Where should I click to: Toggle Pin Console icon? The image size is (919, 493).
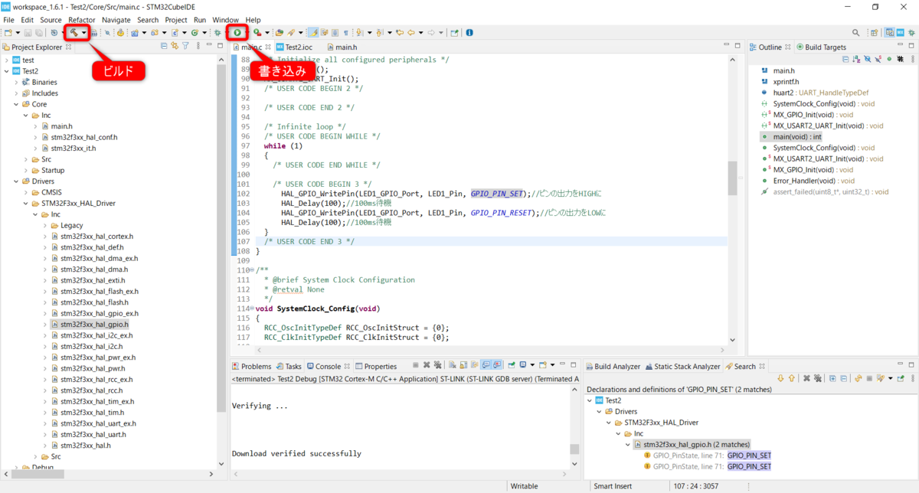point(511,366)
